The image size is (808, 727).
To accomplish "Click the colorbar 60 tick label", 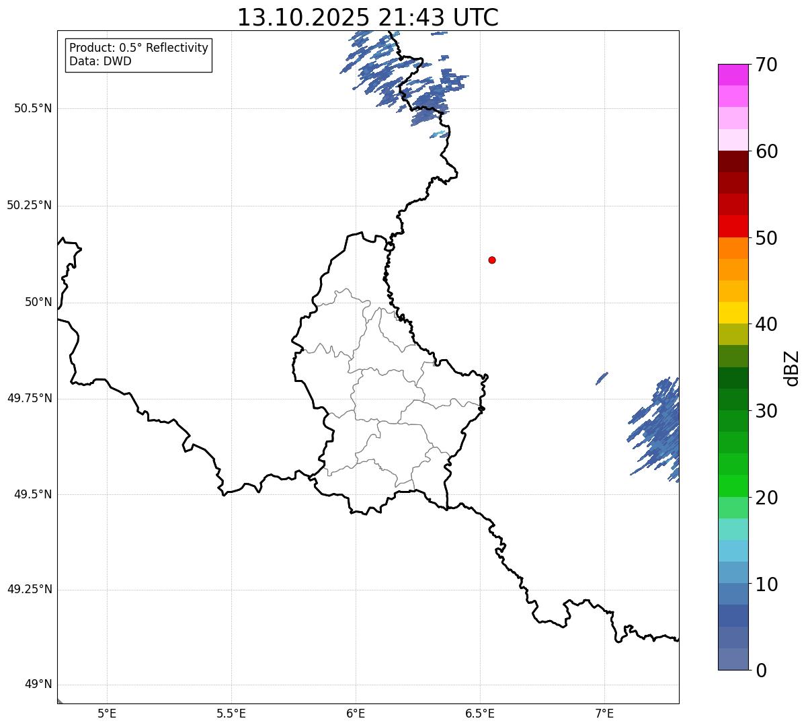I will (x=766, y=151).
